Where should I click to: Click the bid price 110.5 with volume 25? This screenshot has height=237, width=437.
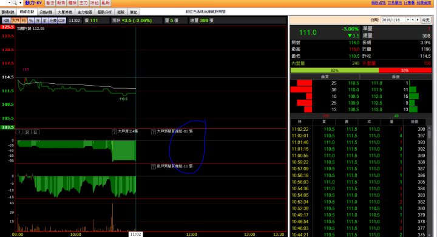[x=353, y=83]
